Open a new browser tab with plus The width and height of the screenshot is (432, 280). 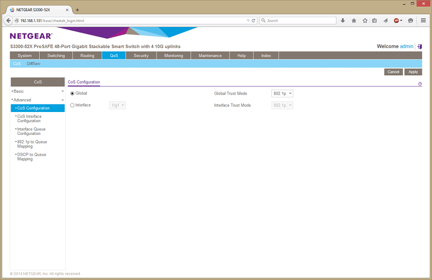click(x=77, y=10)
